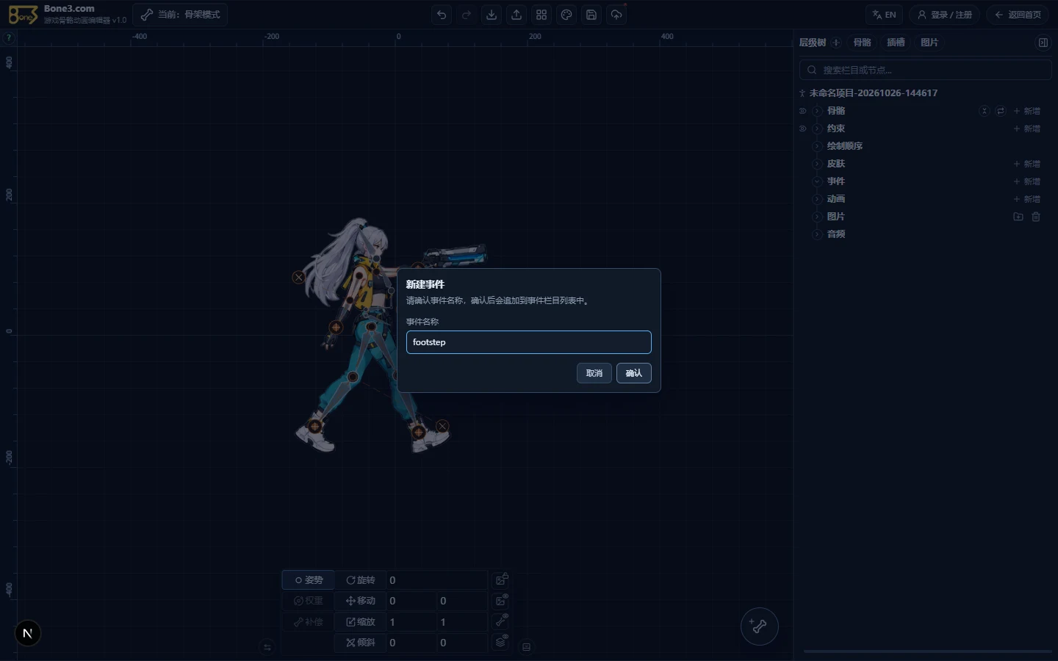This screenshot has width=1058, height=661.
Task: Click the 搜索栏目或节点 search box
Action: click(x=926, y=70)
